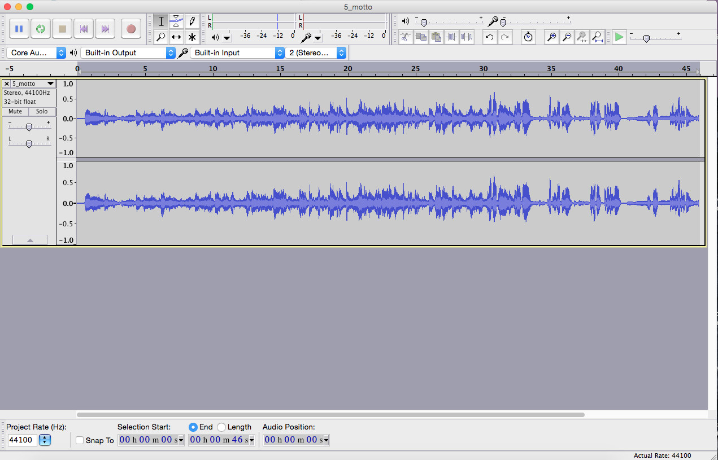
Task: Click the Project Rate stepper arrows
Action: 45,440
